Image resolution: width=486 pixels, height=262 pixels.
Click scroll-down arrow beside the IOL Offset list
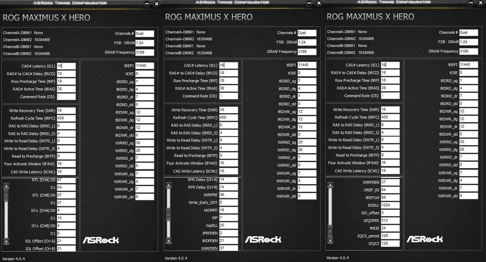(6, 241)
